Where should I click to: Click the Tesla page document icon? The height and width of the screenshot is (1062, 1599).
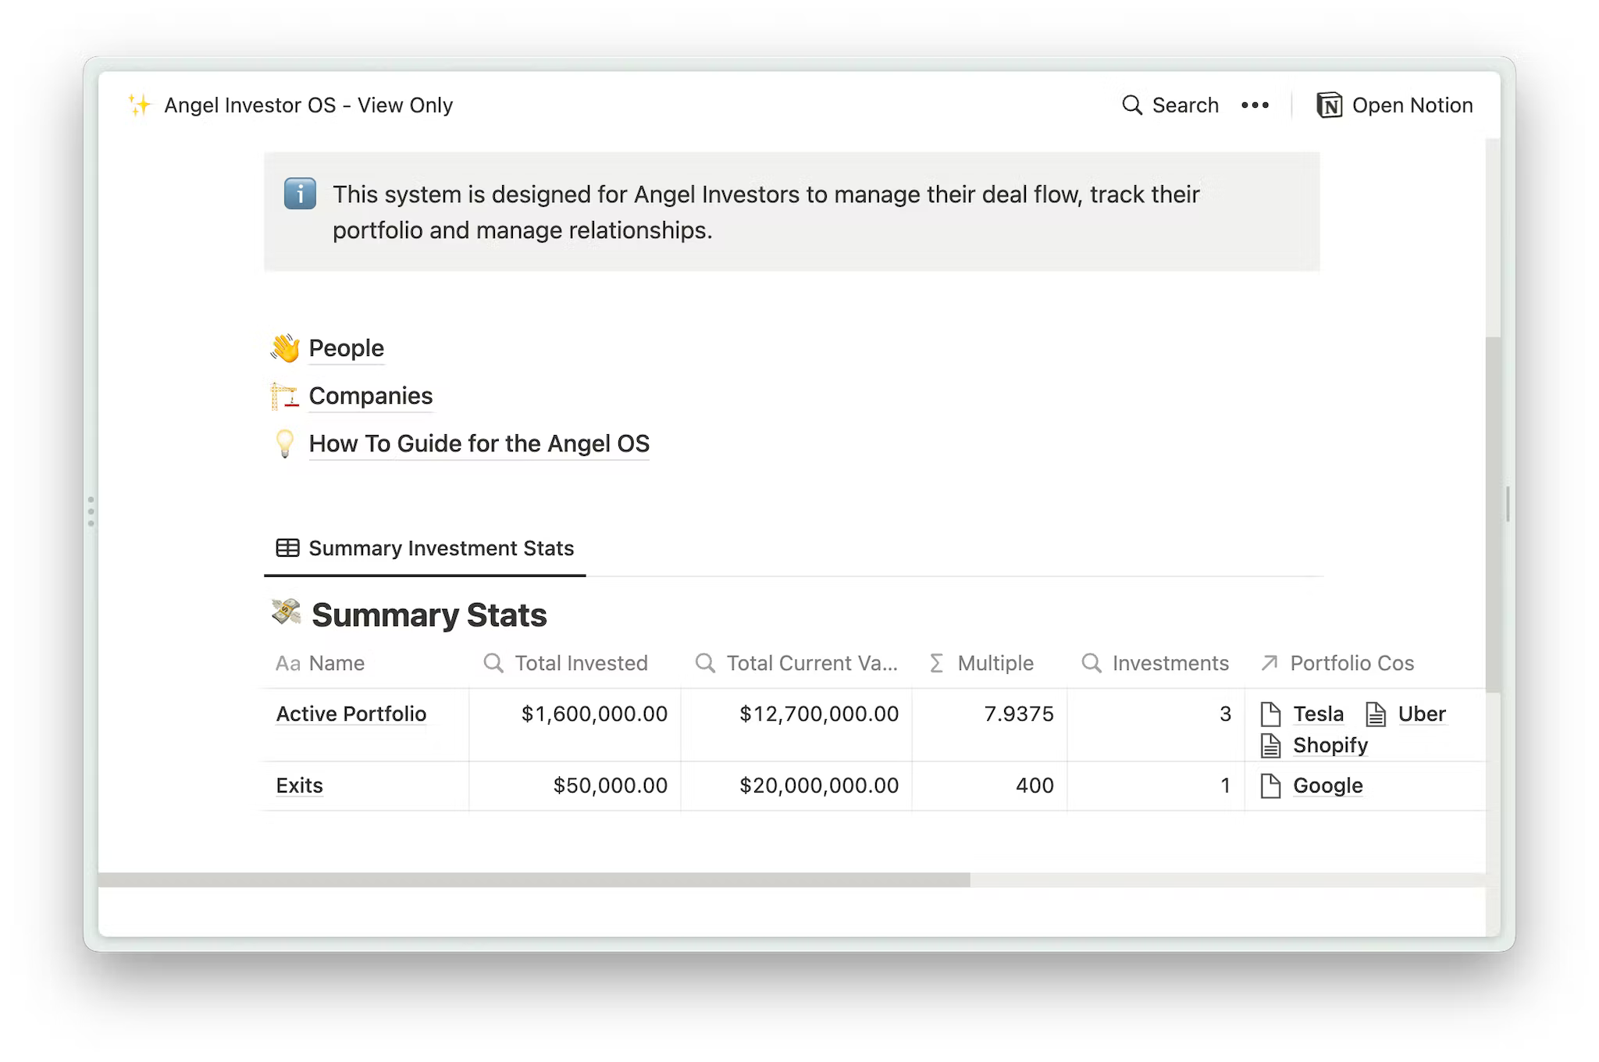pos(1270,714)
